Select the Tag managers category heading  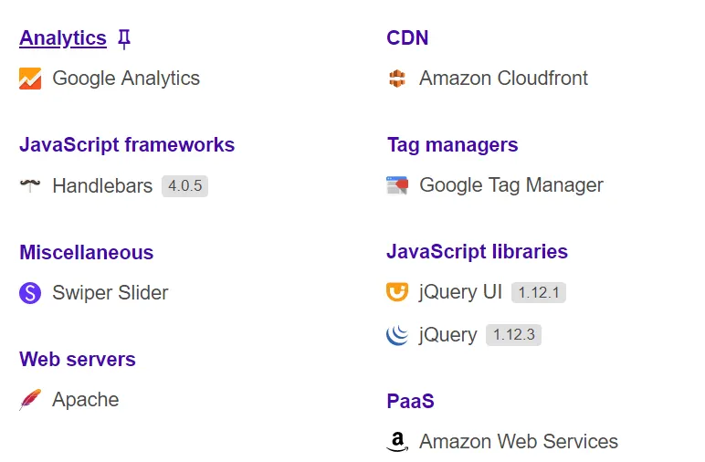(452, 144)
